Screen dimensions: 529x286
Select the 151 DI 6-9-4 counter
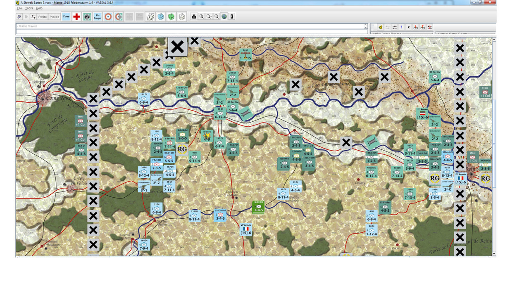point(144,99)
